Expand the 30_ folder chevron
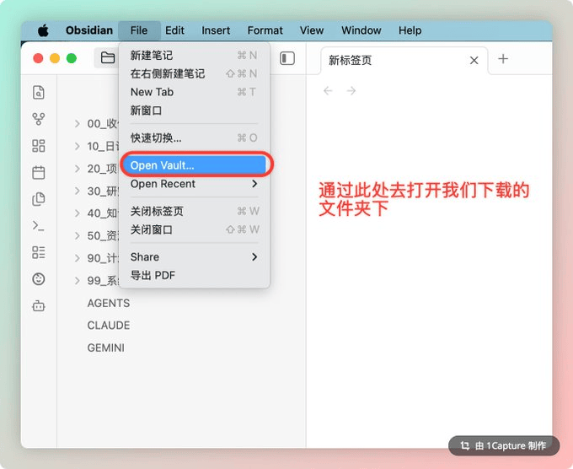 coord(77,191)
